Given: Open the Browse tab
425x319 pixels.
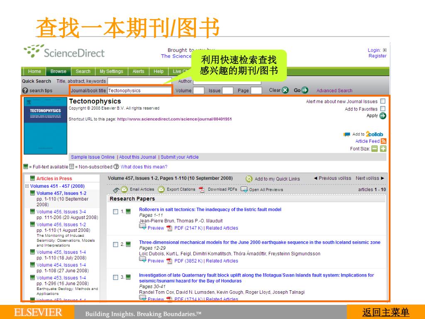Looking at the screenshot, I should [x=58, y=71].
